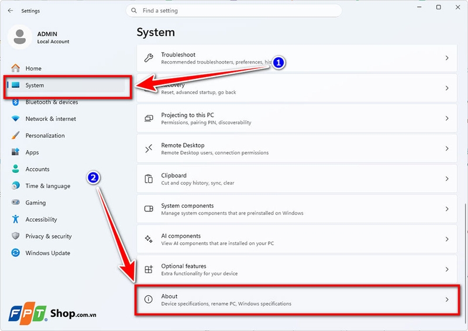The height and width of the screenshot is (331, 468).
Task: Click the Optional features grid icon
Action: [149, 269]
